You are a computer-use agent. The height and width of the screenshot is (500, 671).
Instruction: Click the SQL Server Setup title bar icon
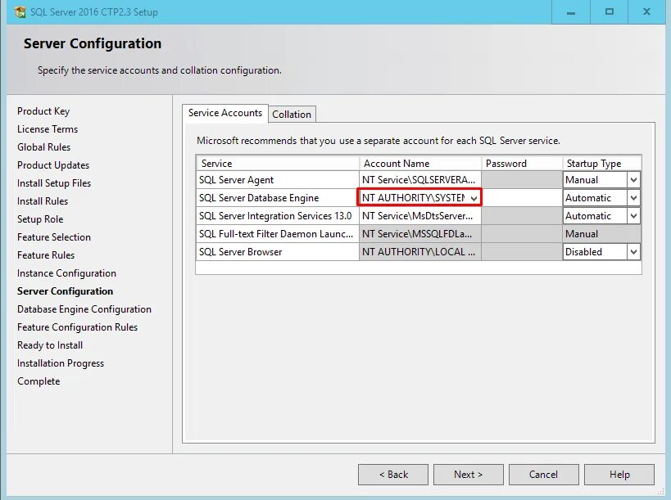click(20, 12)
